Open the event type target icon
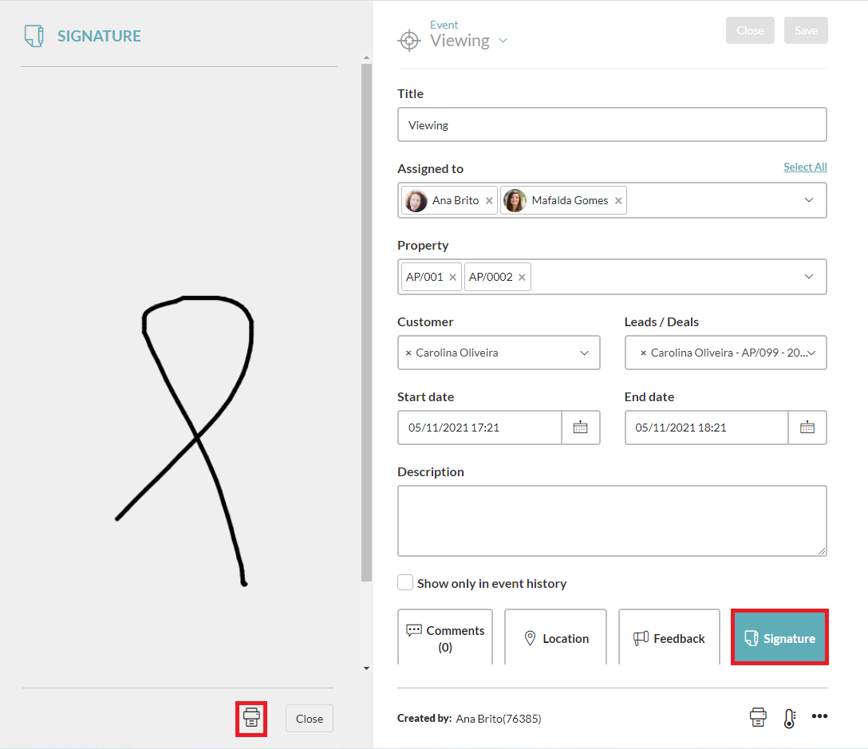 [409, 41]
